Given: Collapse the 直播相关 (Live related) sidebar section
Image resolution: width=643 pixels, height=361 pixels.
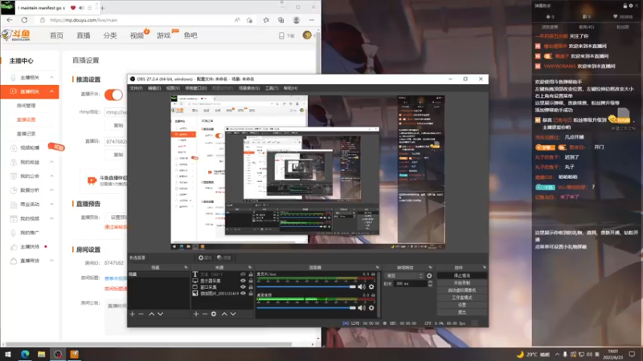Looking at the screenshot, I should (51, 91).
